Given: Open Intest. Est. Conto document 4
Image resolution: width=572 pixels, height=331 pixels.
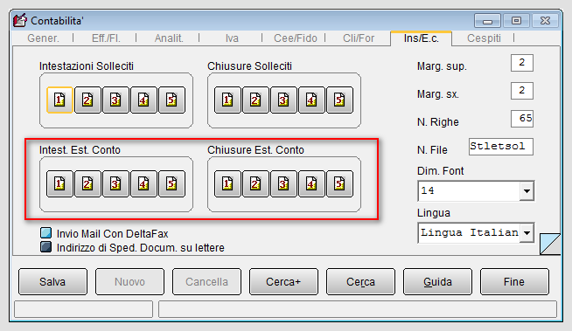Looking at the screenshot, I should point(143,184).
